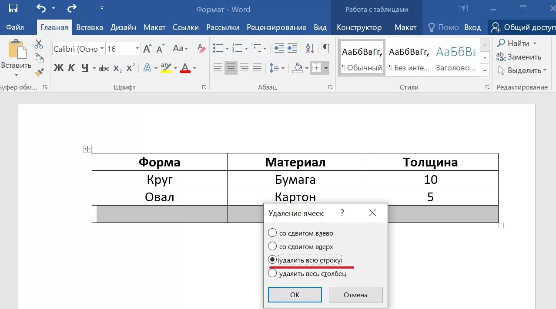This screenshot has width=556, height=309.
Task: Select the Без интервала style thumbnail
Action: (409, 58)
